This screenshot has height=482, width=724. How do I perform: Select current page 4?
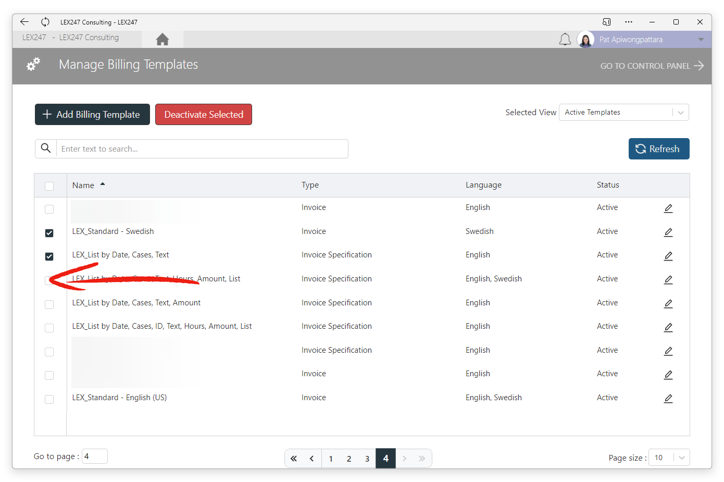pos(386,459)
